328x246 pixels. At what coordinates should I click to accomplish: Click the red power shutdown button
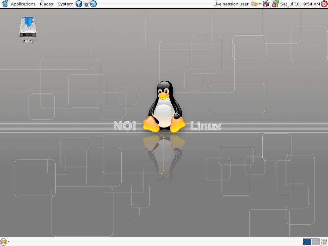[x=324, y=4]
